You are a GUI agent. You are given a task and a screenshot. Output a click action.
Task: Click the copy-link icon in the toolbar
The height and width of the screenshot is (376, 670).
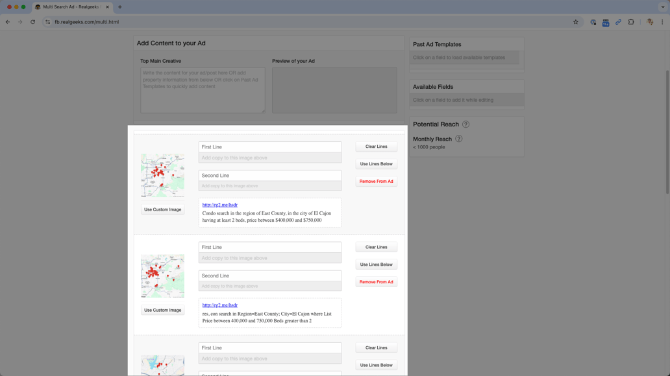point(619,21)
